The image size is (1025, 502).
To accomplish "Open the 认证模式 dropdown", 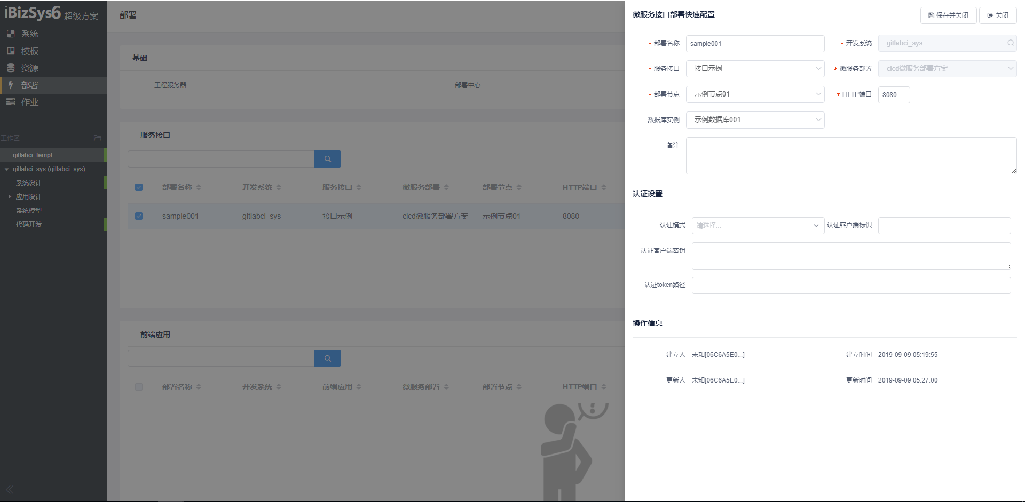I will click(x=758, y=226).
